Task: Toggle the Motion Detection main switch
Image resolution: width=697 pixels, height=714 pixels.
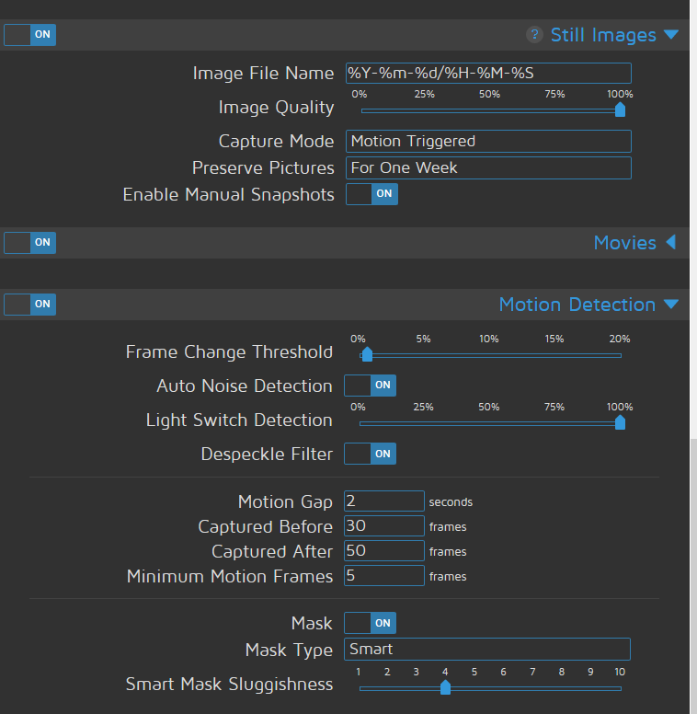Action: [30, 304]
